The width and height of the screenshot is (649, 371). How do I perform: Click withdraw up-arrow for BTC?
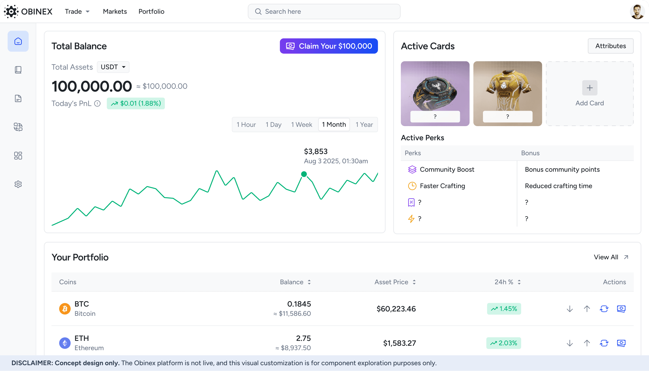(587, 309)
